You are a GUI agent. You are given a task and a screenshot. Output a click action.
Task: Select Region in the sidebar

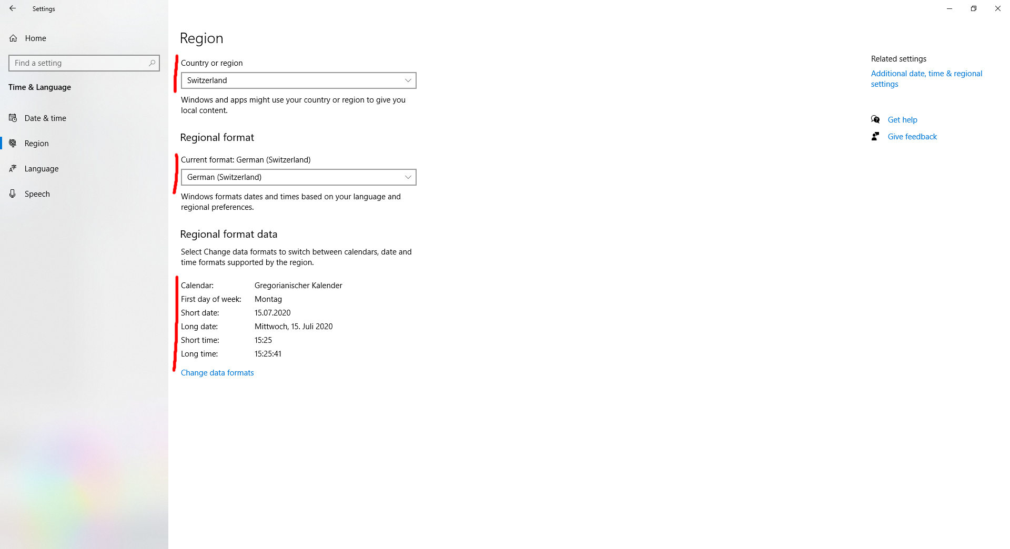tap(36, 143)
